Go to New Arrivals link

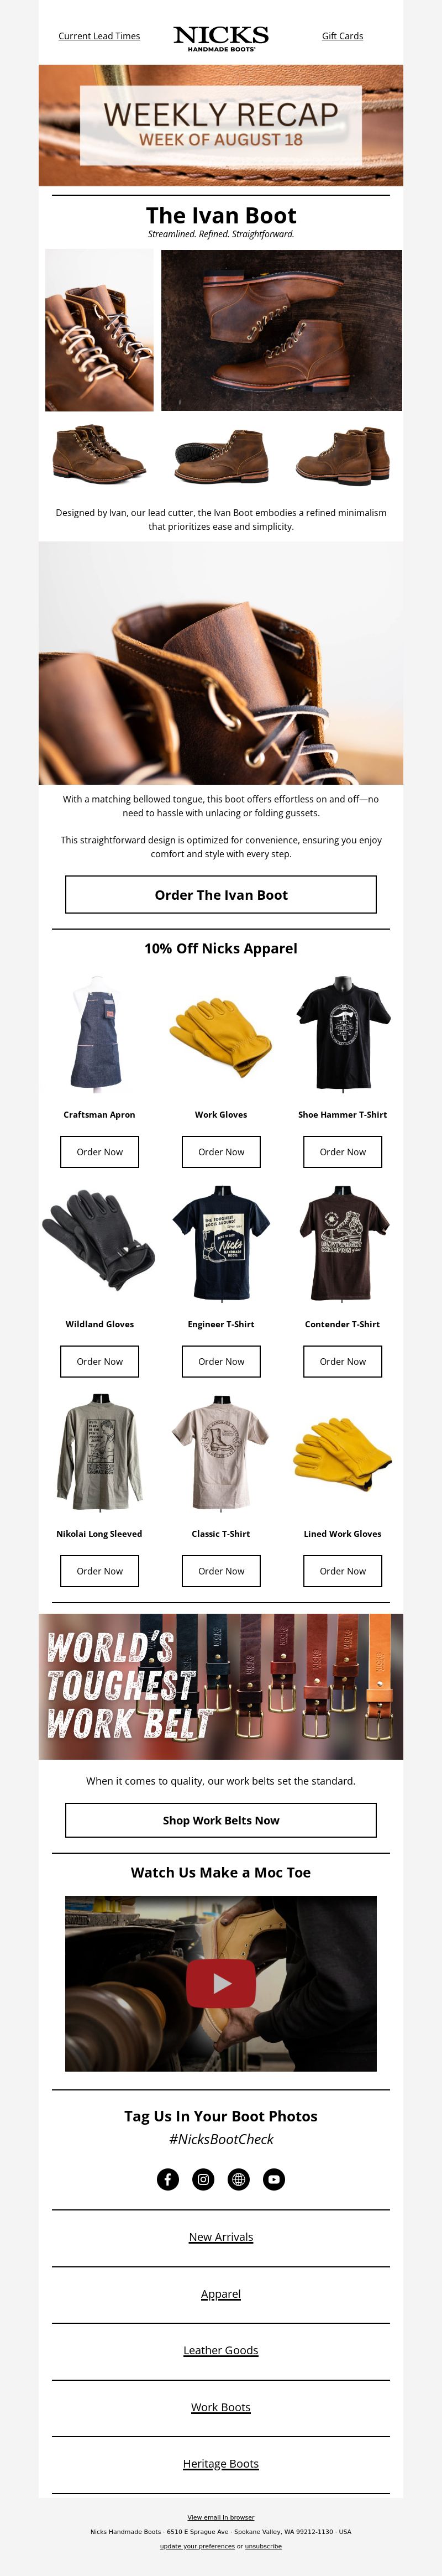coord(221,2237)
